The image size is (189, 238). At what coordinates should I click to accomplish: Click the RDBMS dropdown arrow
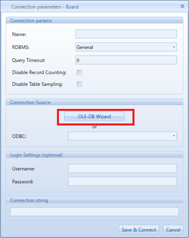point(174,47)
